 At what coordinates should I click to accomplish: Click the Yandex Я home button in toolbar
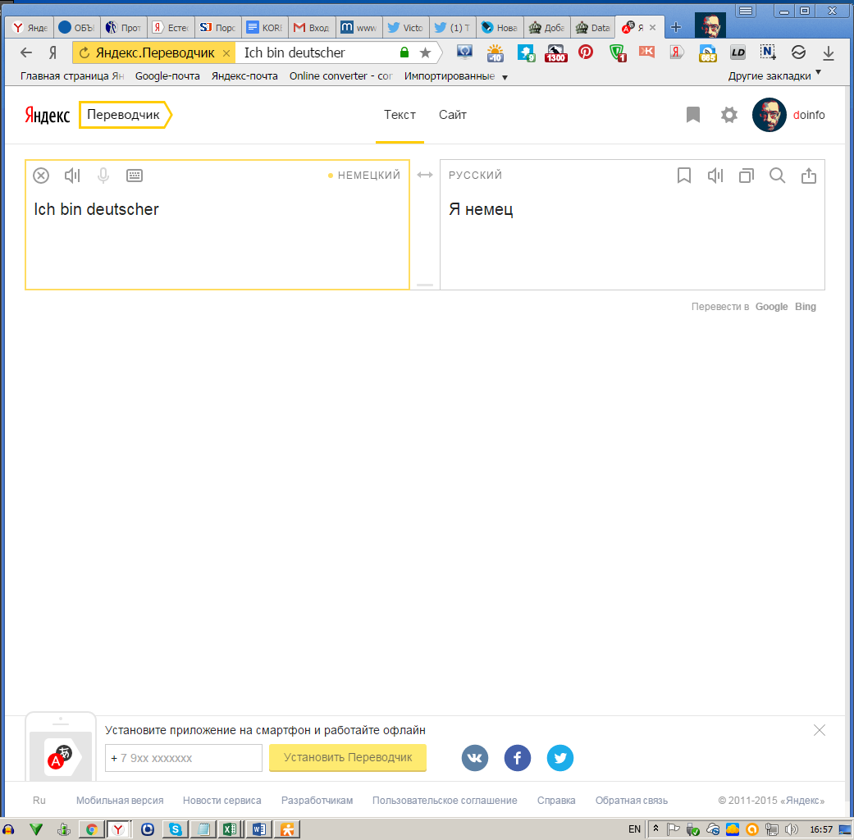click(x=53, y=52)
